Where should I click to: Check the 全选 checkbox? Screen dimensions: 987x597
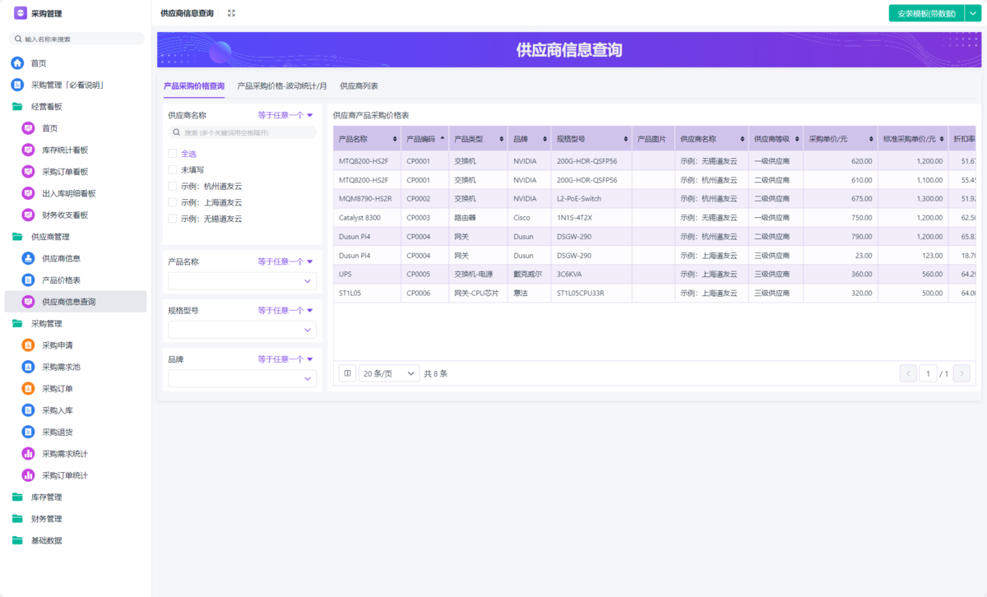tap(173, 154)
